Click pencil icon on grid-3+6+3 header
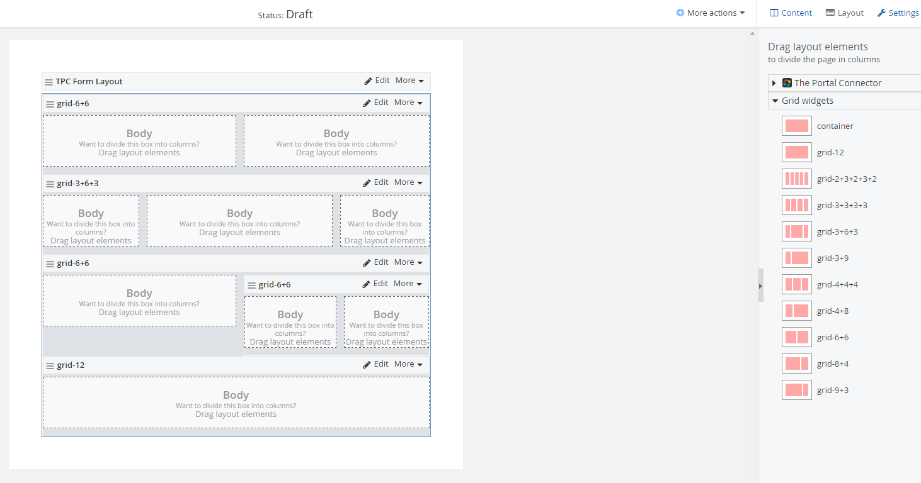Image resolution: width=921 pixels, height=483 pixels. click(x=367, y=183)
